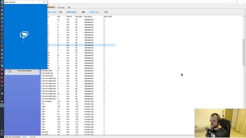Click Function key cell in Win F15 row
The image size is (246, 138).
89,119
